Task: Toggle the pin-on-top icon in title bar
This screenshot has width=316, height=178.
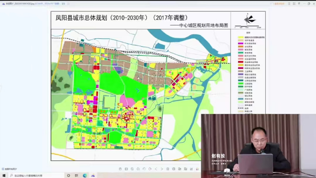Action: tap(299, 4)
